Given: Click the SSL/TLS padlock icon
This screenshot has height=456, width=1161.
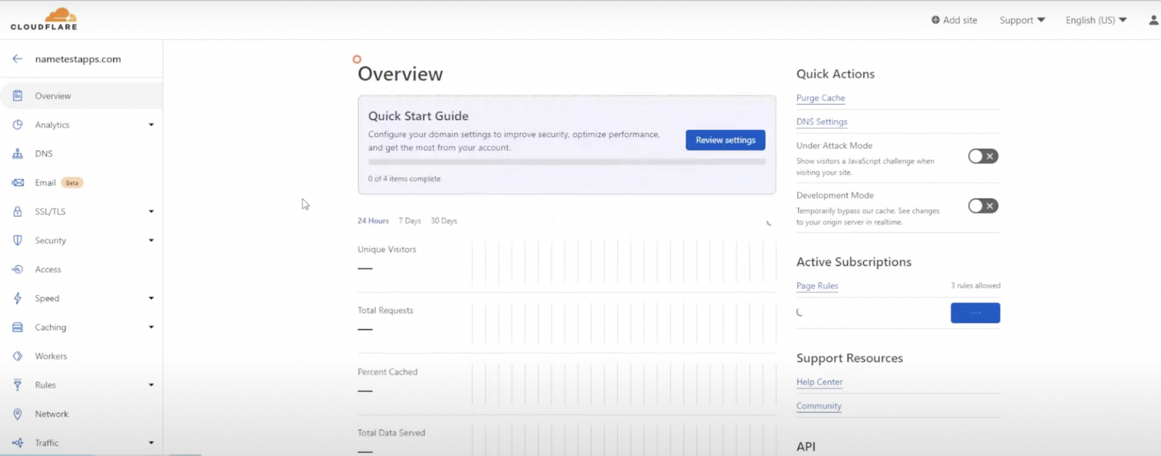Looking at the screenshot, I should point(18,212).
